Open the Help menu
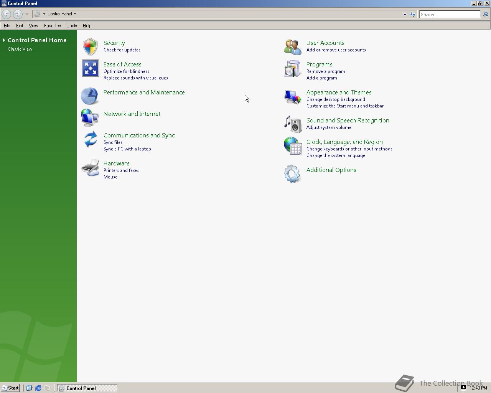The image size is (491, 393). pos(87,26)
